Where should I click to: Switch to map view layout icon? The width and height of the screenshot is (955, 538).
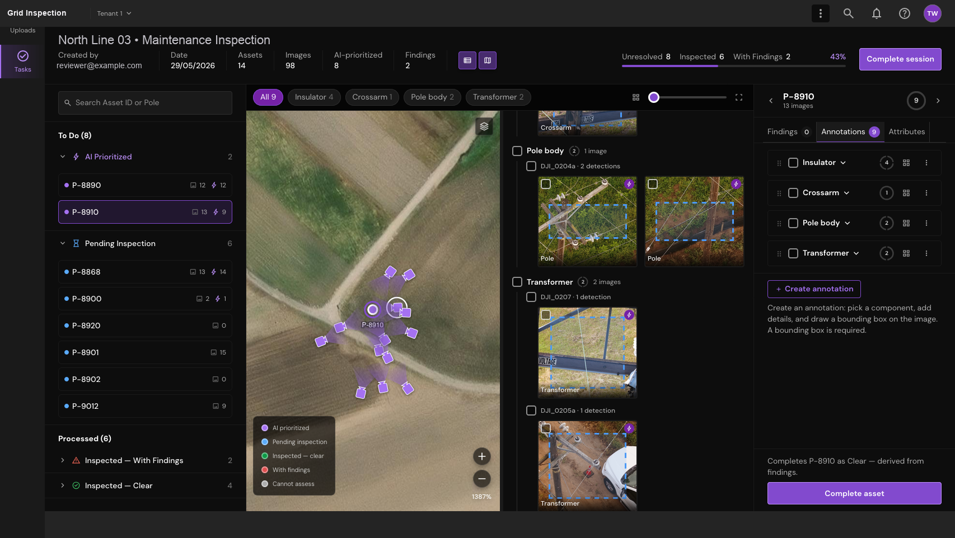click(487, 60)
